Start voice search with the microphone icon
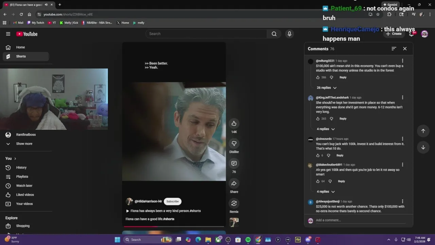435x245 pixels. pos(290,34)
